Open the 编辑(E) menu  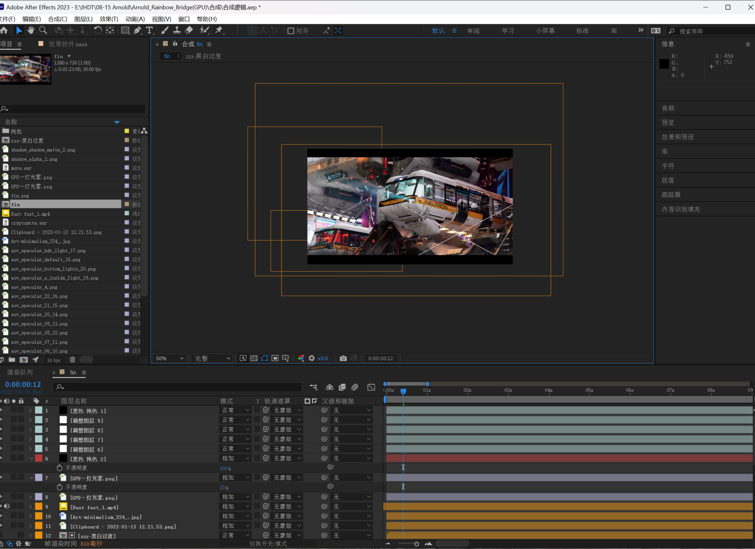coord(31,19)
